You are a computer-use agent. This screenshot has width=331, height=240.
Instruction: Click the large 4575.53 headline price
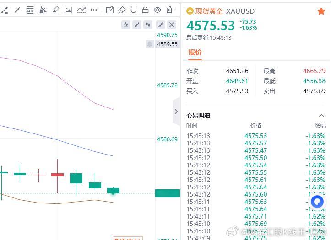pos(211,26)
